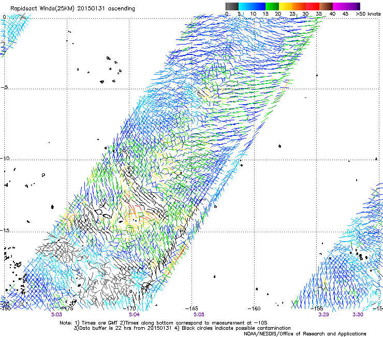
Task: Click the 'Times are GMT' note line
Action: [164, 323]
